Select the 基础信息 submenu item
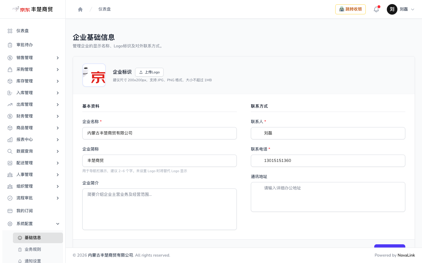Viewport: 422px width, 263px height. point(38,238)
